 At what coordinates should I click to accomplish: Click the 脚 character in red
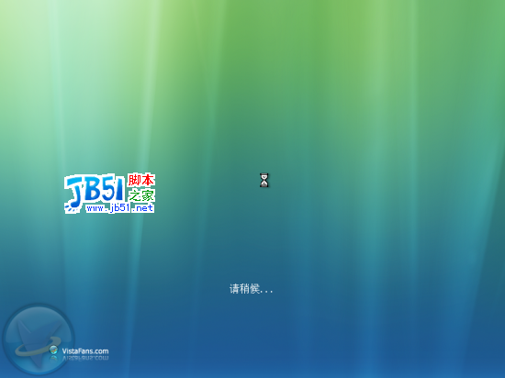tap(134, 180)
